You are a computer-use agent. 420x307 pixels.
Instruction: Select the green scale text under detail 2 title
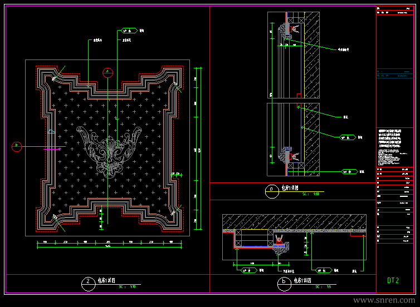128,286
